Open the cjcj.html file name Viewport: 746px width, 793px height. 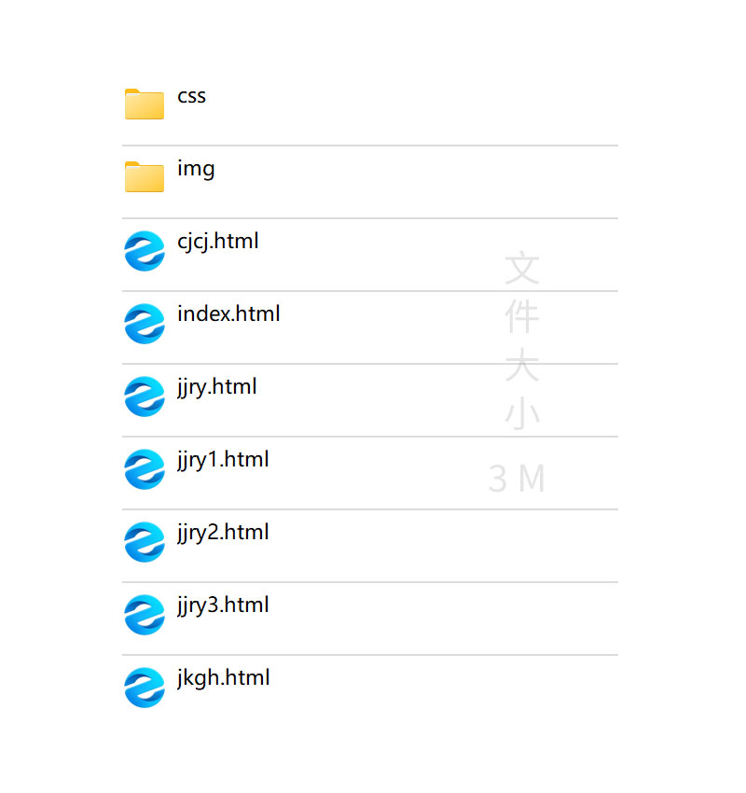(x=218, y=242)
